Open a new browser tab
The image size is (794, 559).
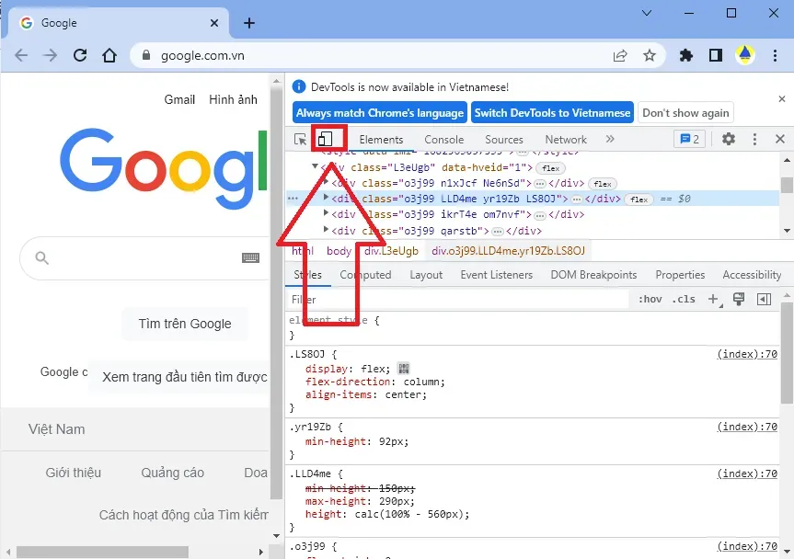249,23
